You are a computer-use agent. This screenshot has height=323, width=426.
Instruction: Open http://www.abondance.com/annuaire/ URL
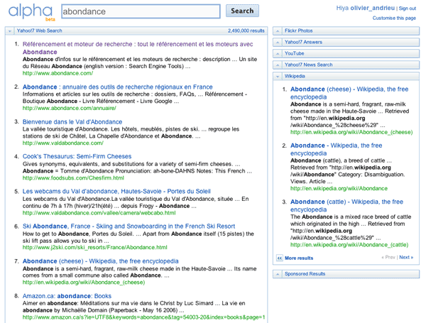pyautogui.click(x=70, y=108)
